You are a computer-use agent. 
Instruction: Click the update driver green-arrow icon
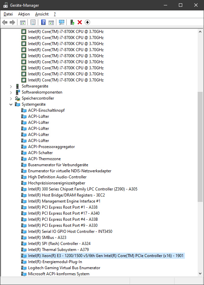click(72, 22)
